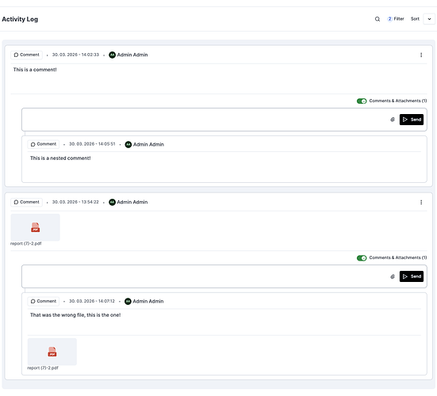Focus the reply field under second comment
437x396 pixels.
205,276
